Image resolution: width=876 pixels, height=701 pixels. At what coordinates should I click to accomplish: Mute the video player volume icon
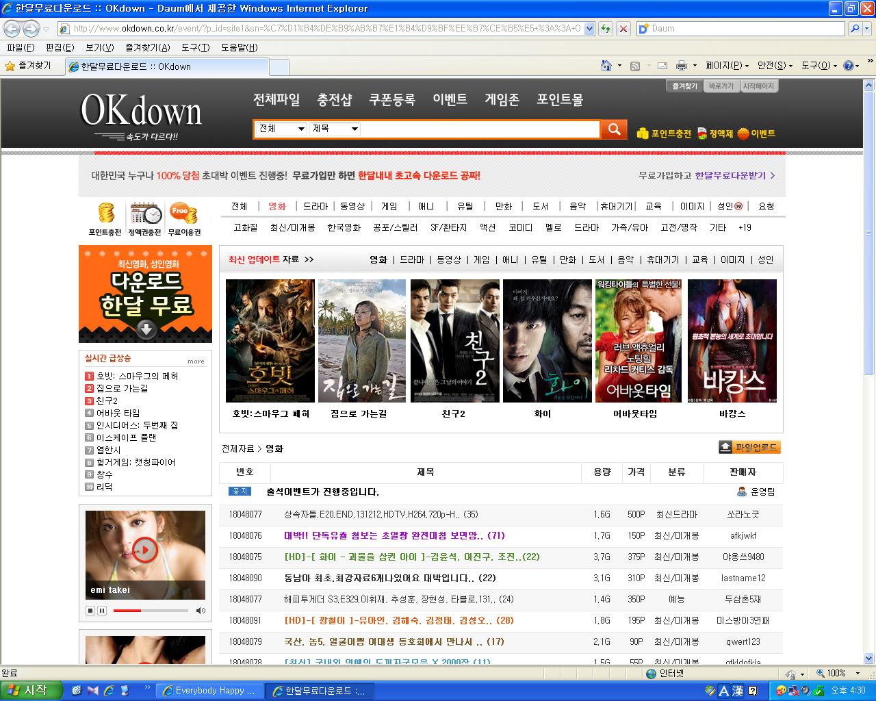point(201,610)
